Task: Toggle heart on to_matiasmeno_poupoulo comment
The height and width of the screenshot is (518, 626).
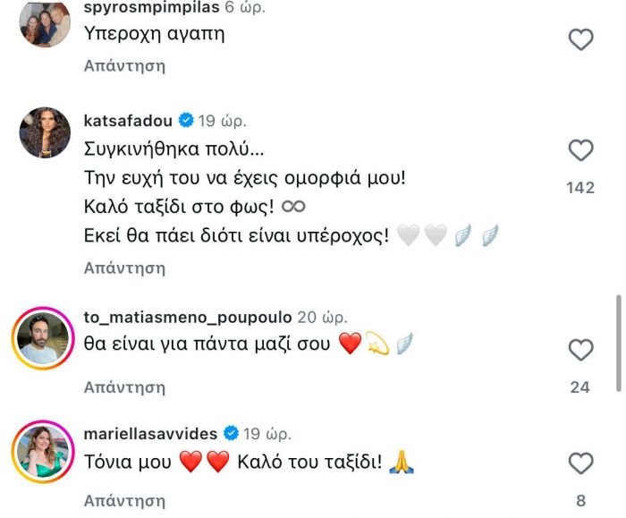Action: pyautogui.click(x=581, y=350)
